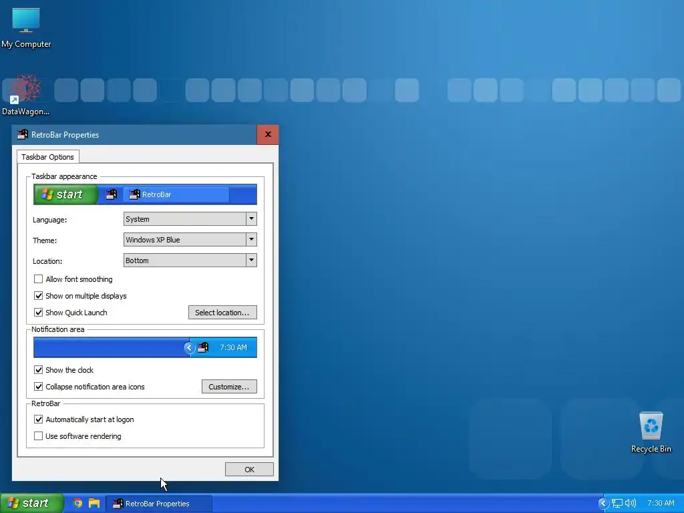Open the Recycle Bin icon
The height and width of the screenshot is (513, 684).
pyautogui.click(x=651, y=432)
